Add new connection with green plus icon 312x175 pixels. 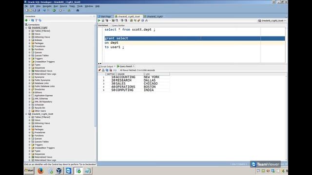tap(26, 20)
